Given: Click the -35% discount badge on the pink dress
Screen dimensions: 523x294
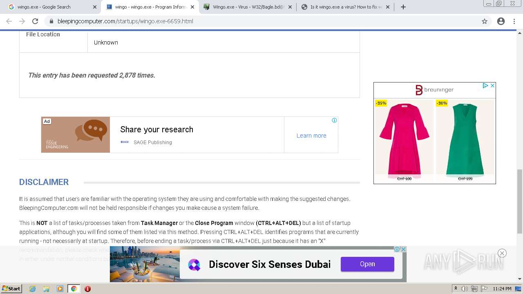Looking at the screenshot, I should pyautogui.click(x=381, y=103).
